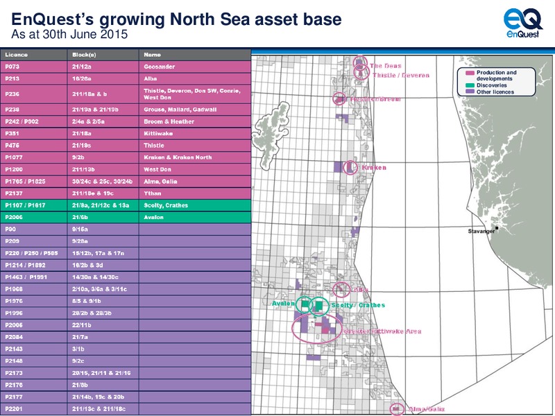Click the "211/13b" block cell
This screenshot has height=416, width=555.
103,169
